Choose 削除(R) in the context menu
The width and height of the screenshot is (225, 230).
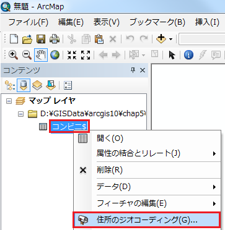pos(148,170)
